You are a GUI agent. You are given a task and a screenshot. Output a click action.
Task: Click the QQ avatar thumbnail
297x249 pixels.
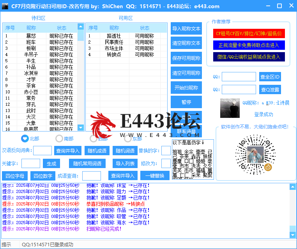point(230,108)
